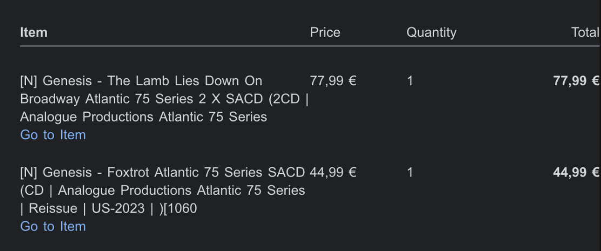Click the Item column header
The height and width of the screenshot is (251, 601).
[x=34, y=32]
